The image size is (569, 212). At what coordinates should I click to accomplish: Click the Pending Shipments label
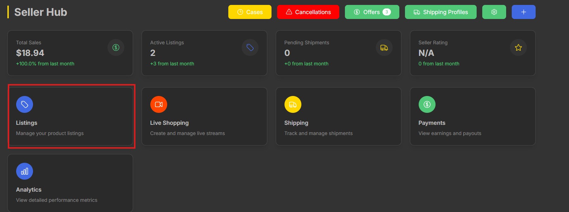pos(307,43)
